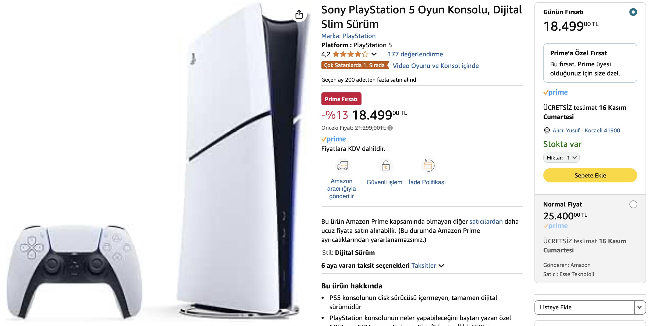
Task: Click the star rating icons
Action: [x=350, y=55]
